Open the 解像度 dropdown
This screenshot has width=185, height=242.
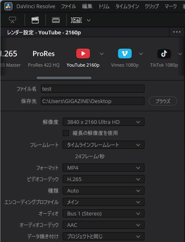tap(104, 122)
